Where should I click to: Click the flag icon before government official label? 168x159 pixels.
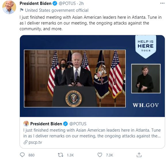[21, 10]
